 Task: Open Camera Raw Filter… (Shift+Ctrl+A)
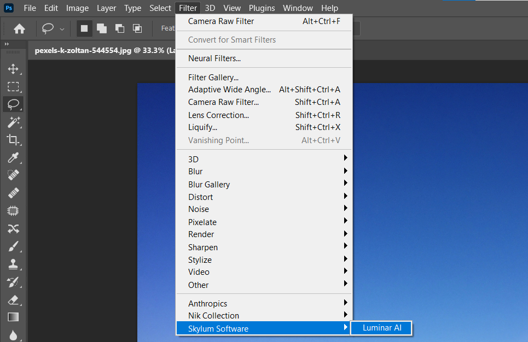[264, 102]
